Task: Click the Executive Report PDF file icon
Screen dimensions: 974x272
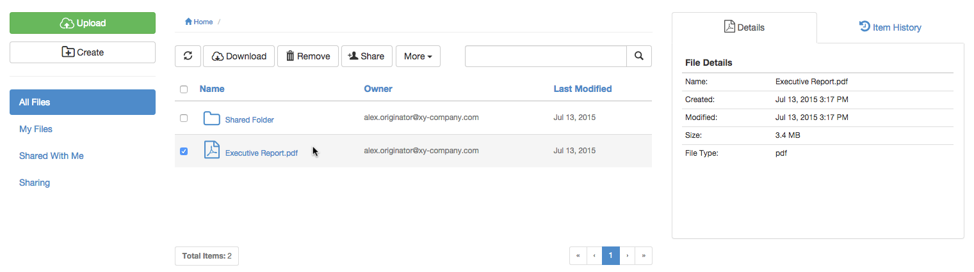Action: (x=211, y=151)
